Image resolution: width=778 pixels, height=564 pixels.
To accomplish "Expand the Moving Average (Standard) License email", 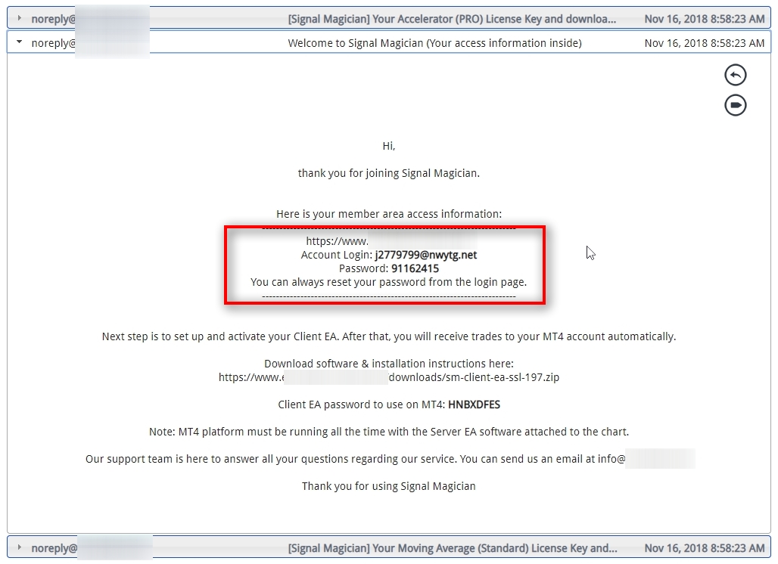I will point(18,547).
